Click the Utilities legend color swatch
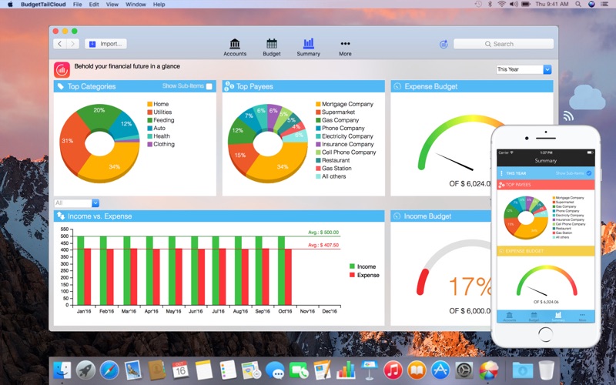The image size is (616, 385). [149, 112]
